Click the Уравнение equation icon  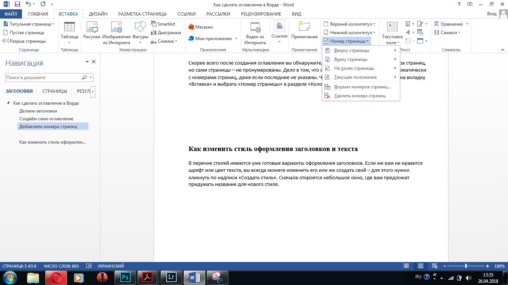[448, 24]
